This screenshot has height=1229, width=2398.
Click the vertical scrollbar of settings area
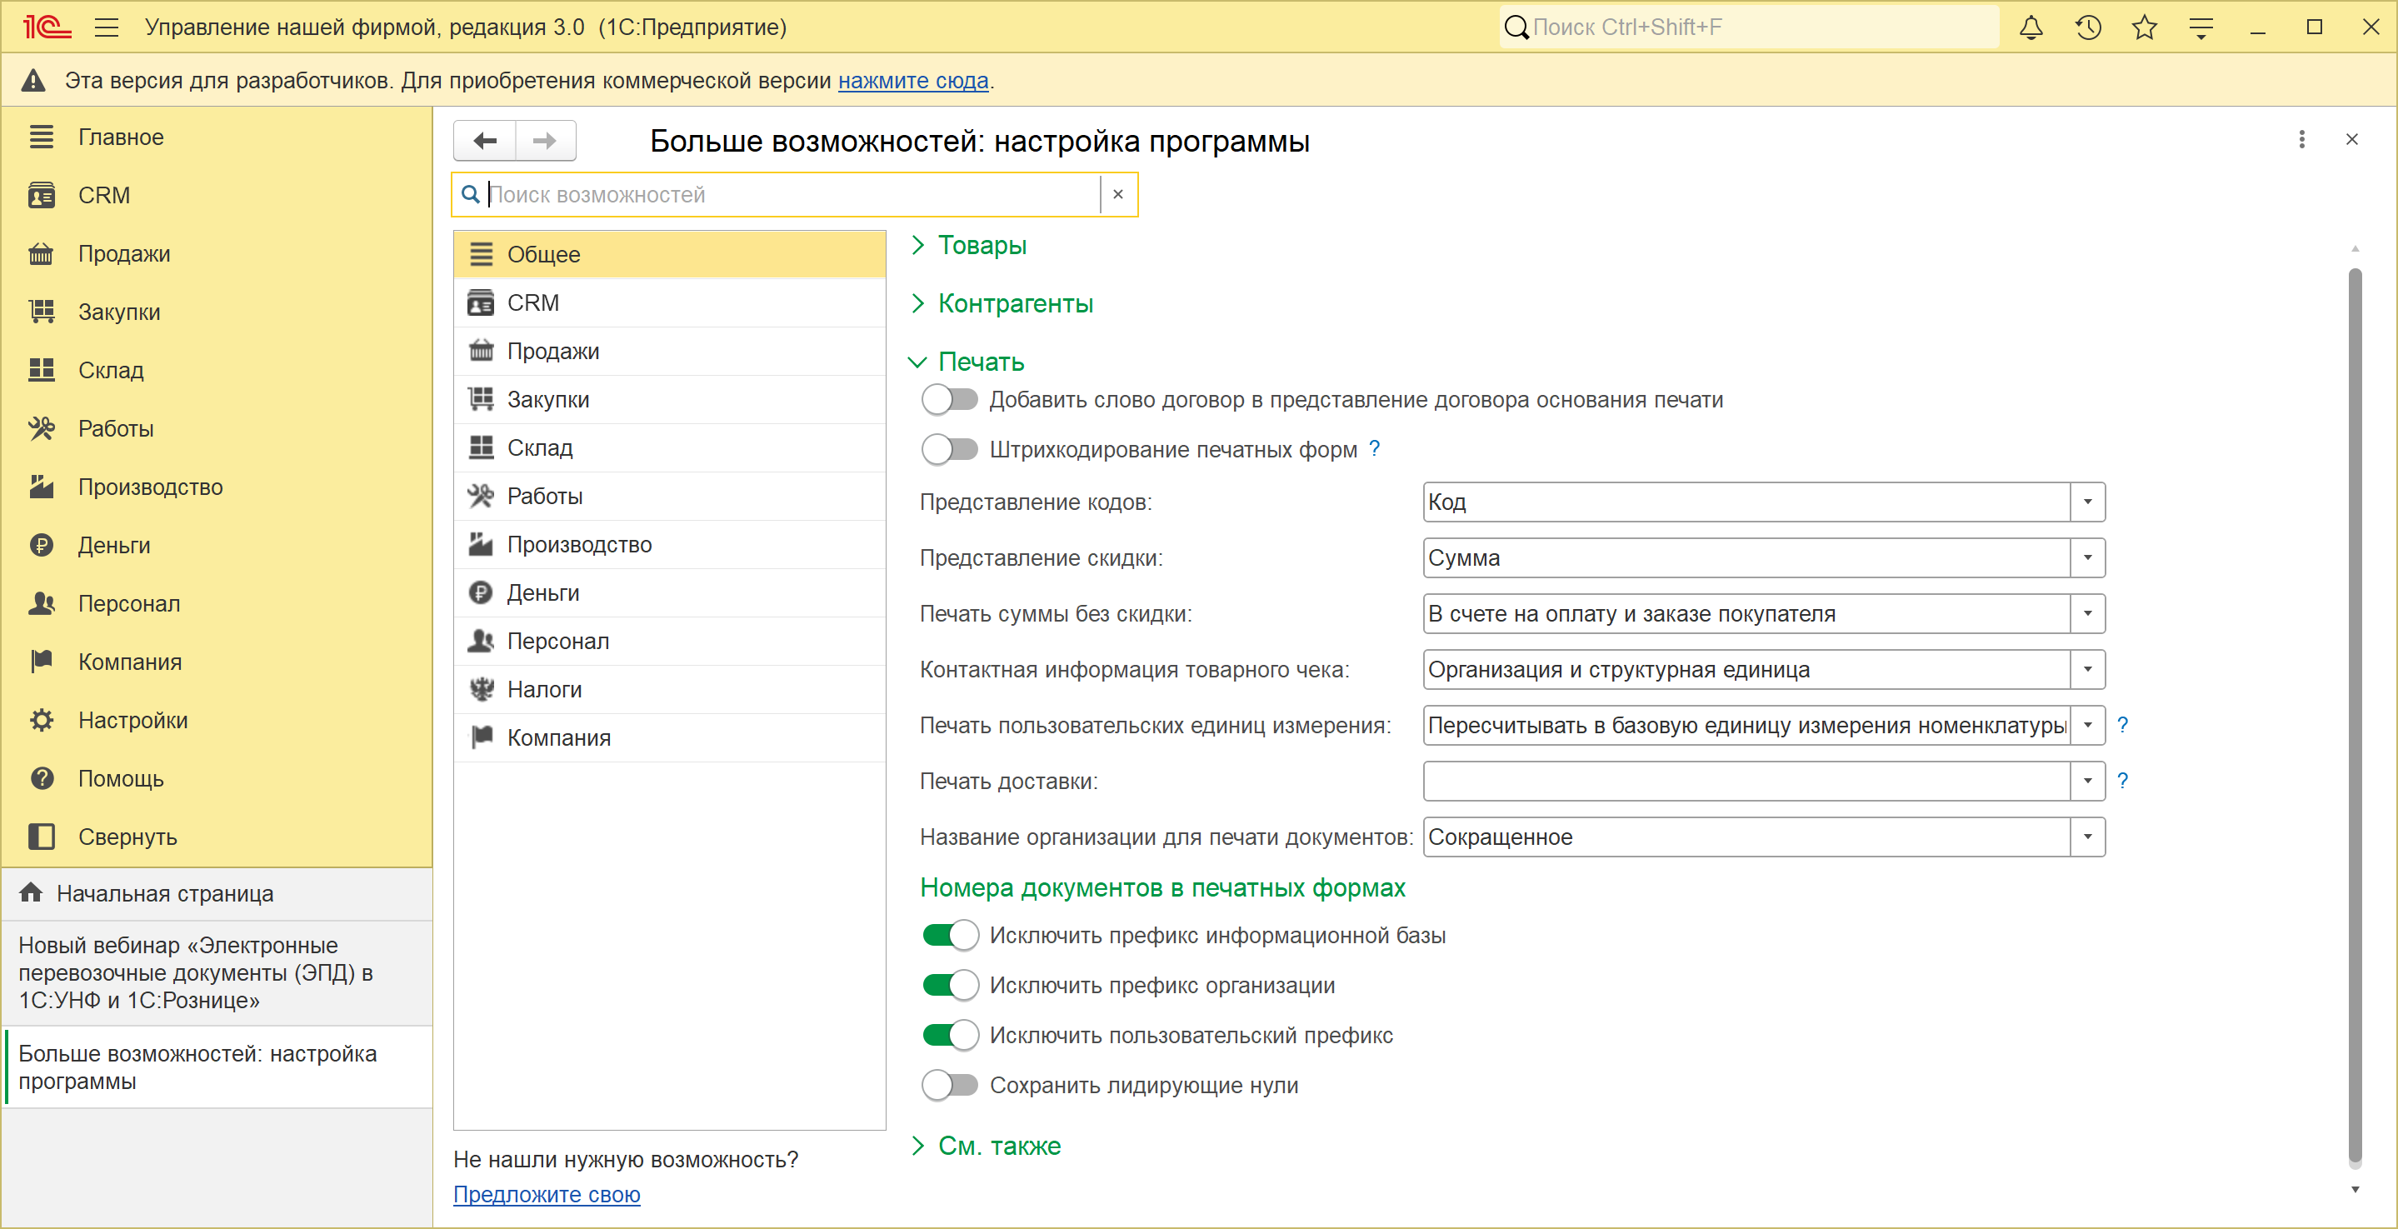point(2356,717)
